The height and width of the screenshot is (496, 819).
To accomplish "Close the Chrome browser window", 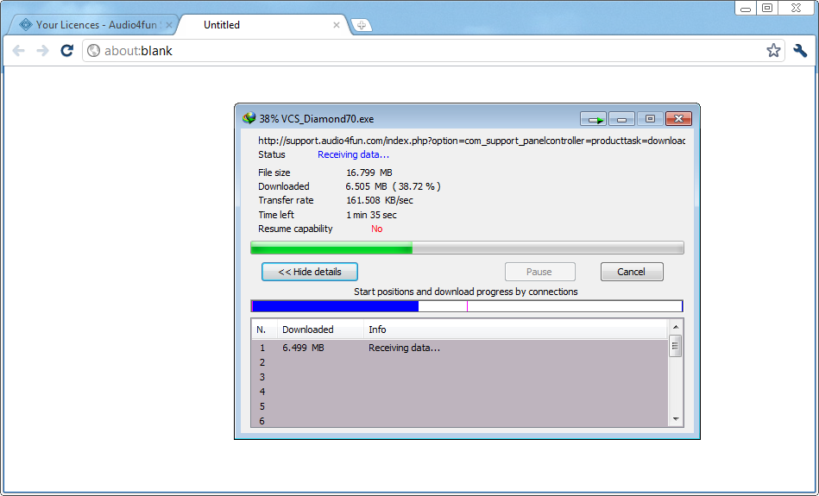I will (796, 8).
